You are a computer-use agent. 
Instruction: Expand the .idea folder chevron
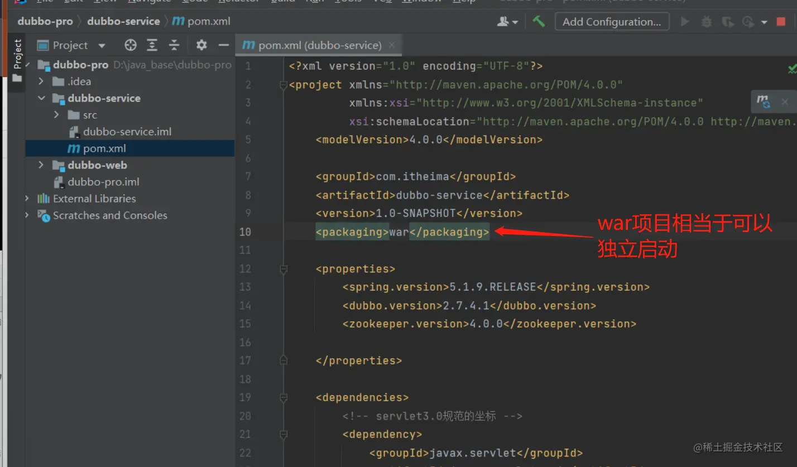(41, 81)
